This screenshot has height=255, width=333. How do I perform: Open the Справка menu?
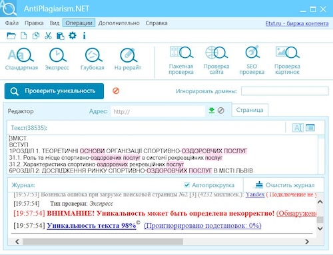coord(157,23)
